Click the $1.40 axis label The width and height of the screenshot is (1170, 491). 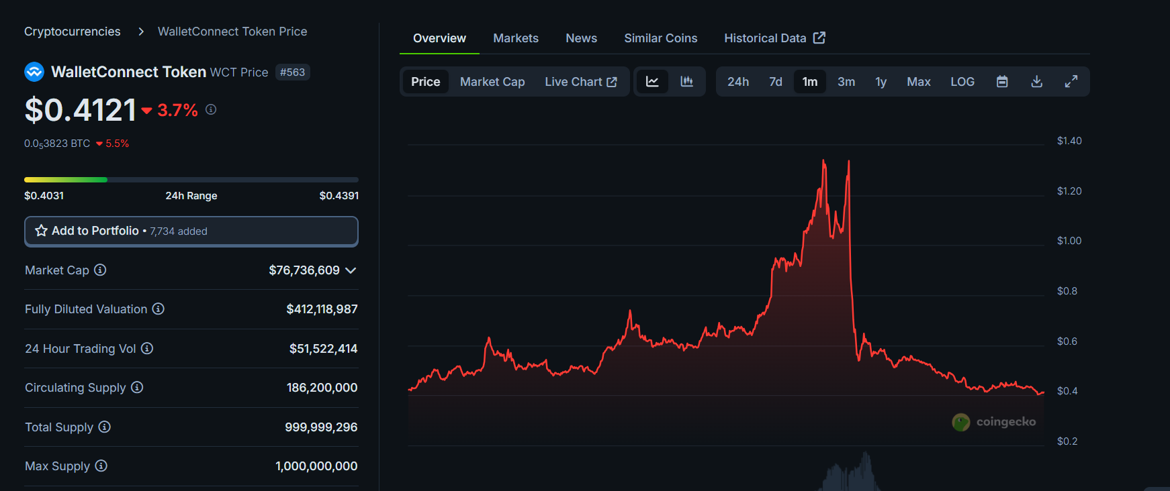coord(1069,141)
